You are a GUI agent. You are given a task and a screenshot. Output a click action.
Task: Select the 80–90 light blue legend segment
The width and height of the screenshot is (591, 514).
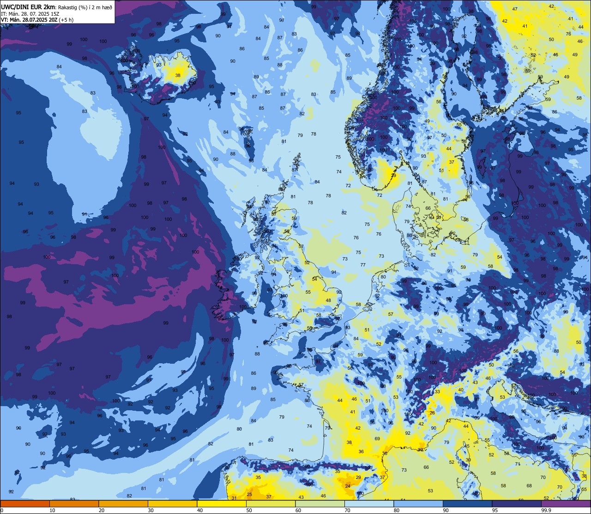(418, 503)
